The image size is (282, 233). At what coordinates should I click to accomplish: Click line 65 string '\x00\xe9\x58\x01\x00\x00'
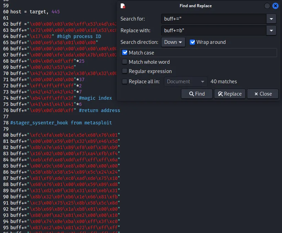click(x=63, y=43)
